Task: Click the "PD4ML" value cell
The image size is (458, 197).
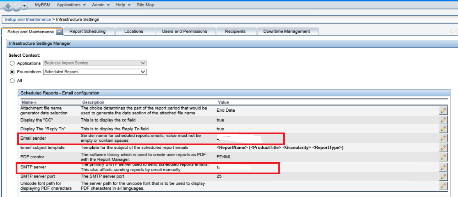Action: click(x=224, y=157)
